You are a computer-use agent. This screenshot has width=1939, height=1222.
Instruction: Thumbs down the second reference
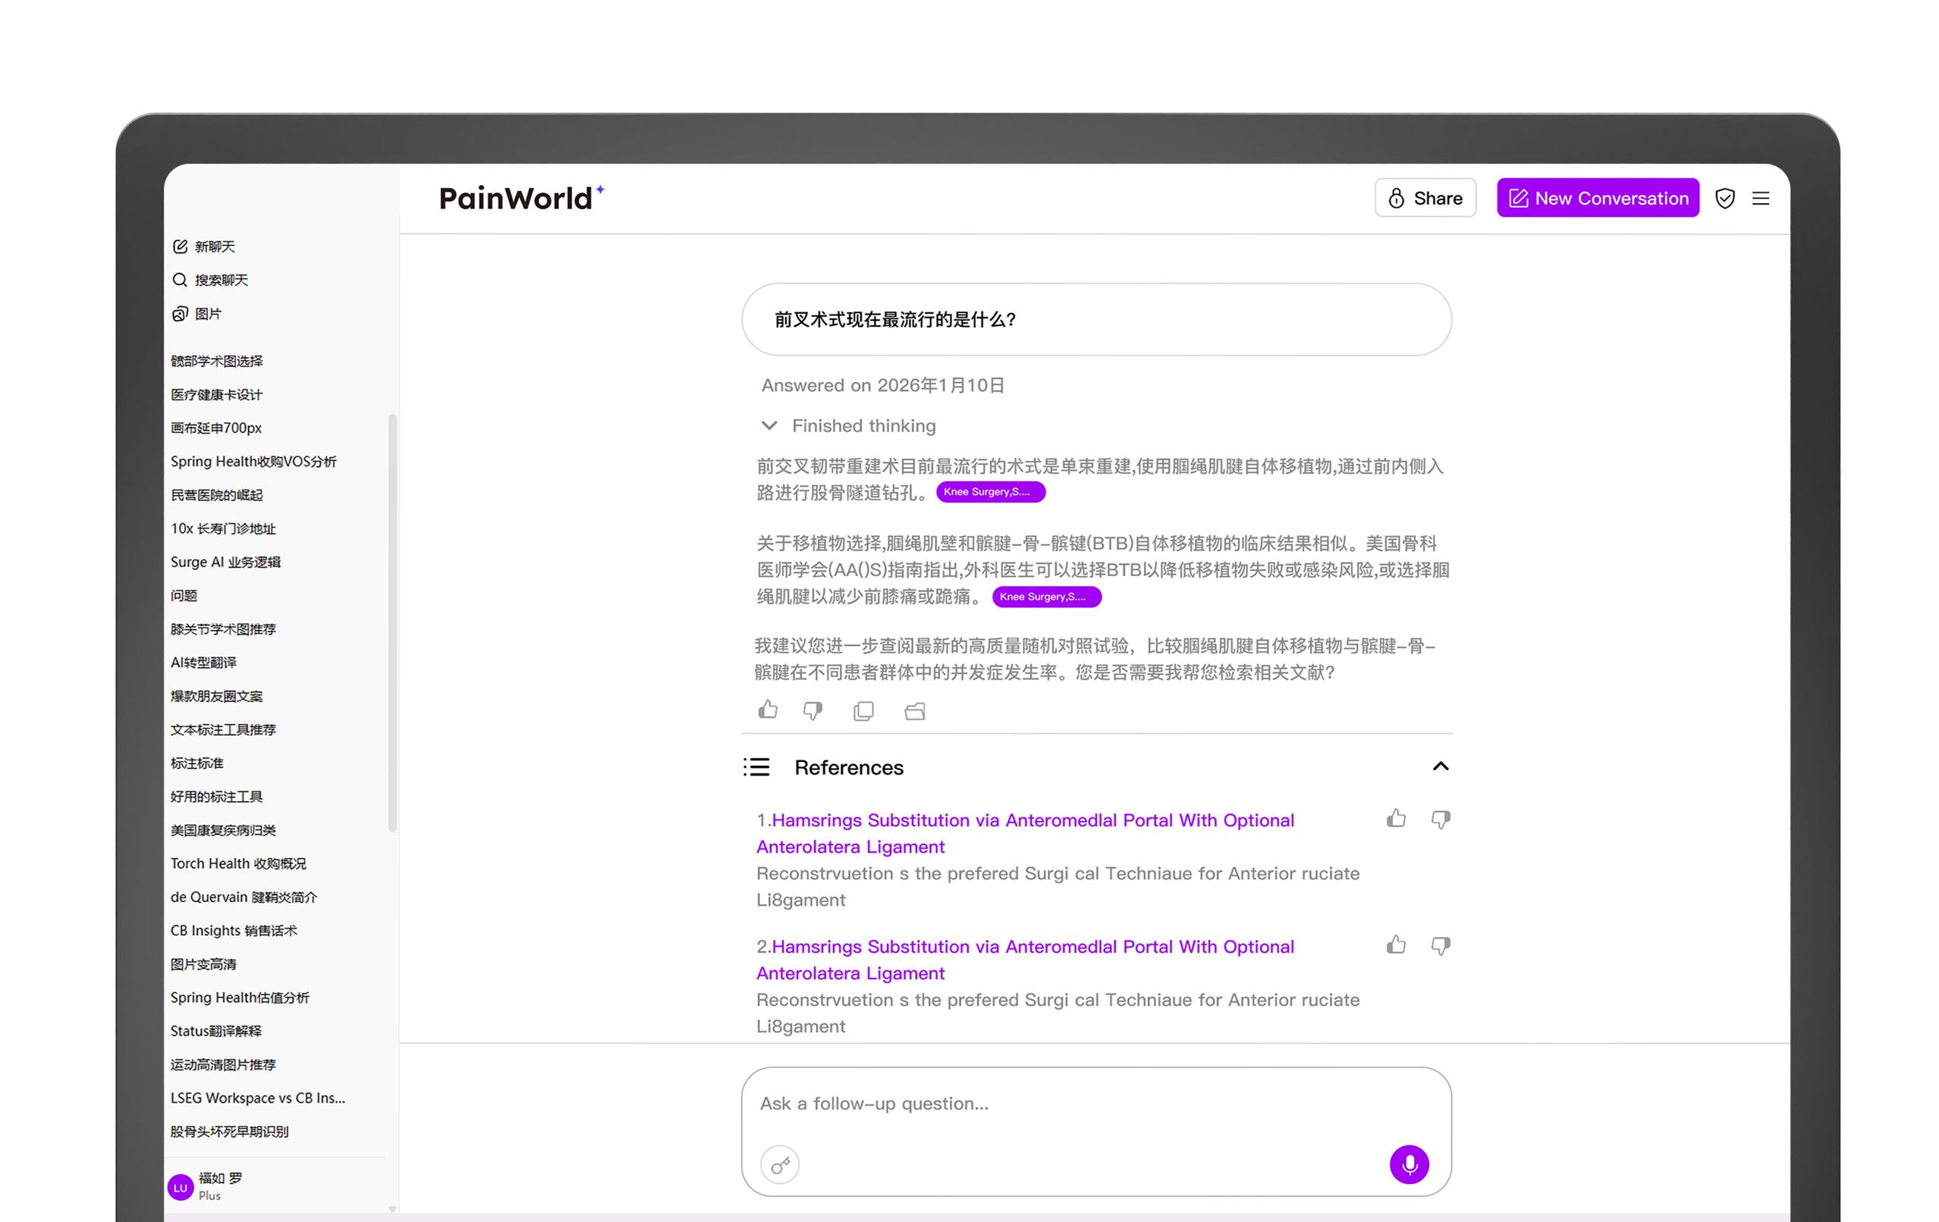(1440, 945)
